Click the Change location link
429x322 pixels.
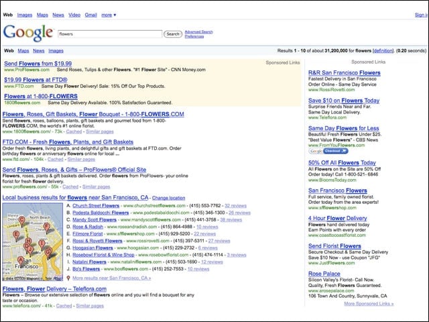tap(168, 198)
